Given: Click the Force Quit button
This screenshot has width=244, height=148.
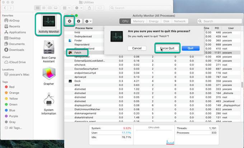Looking at the screenshot, I should 166,48.
